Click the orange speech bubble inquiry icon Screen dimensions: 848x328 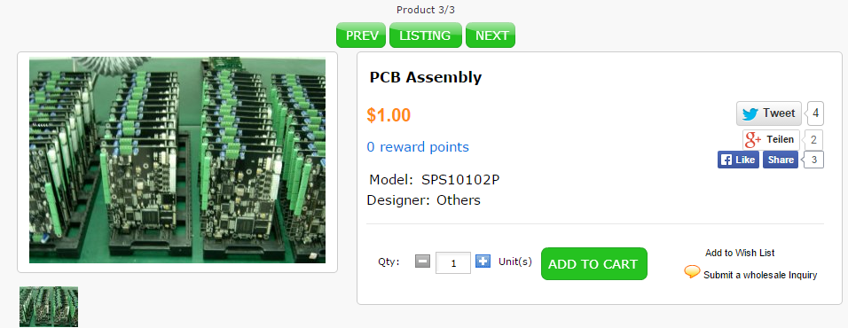point(692,271)
